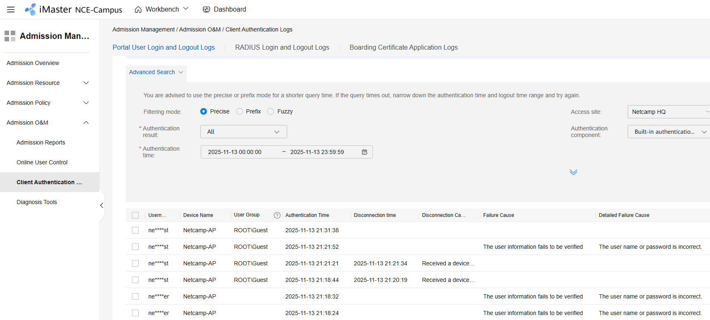Click the iMaster NCE-Campus logo
Screen dimensions: 710x320
[x=73, y=10]
